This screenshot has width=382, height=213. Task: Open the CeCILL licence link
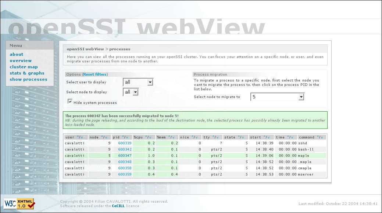(x=118, y=206)
